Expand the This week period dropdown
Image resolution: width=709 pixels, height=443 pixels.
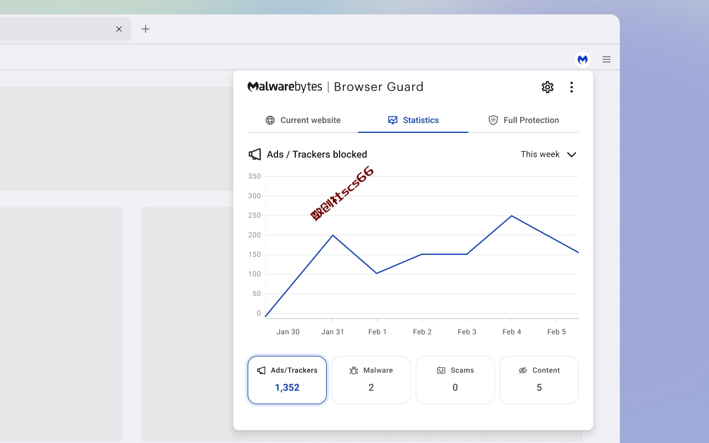548,154
